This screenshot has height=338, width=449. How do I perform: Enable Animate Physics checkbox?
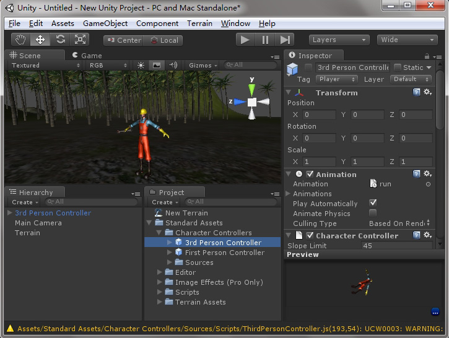coord(373,213)
